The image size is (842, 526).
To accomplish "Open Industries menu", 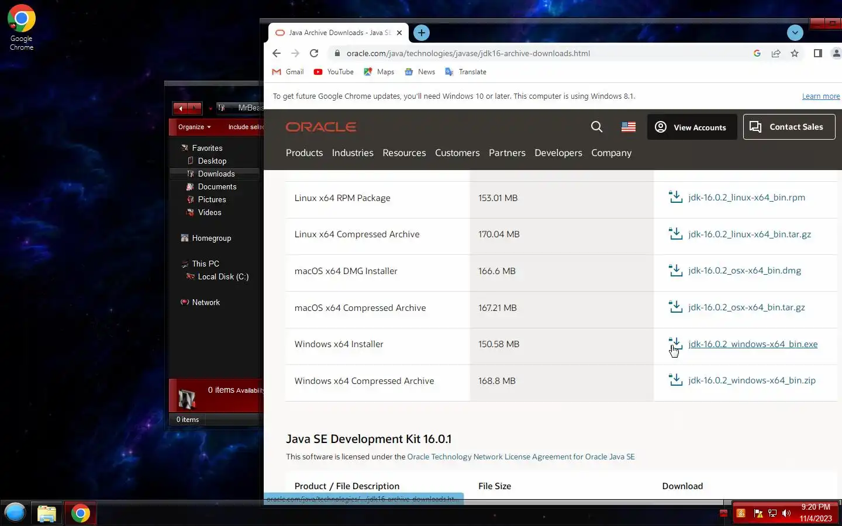I will point(353,153).
